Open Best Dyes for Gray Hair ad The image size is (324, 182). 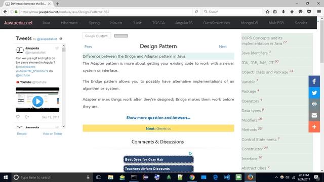(x=158, y=160)
